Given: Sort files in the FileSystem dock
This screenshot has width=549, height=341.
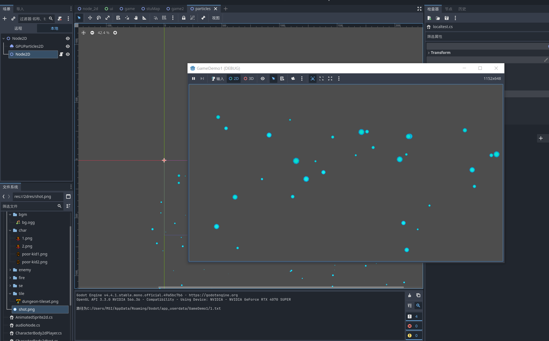Looking at the screenshot, I should tap(68, 206).
